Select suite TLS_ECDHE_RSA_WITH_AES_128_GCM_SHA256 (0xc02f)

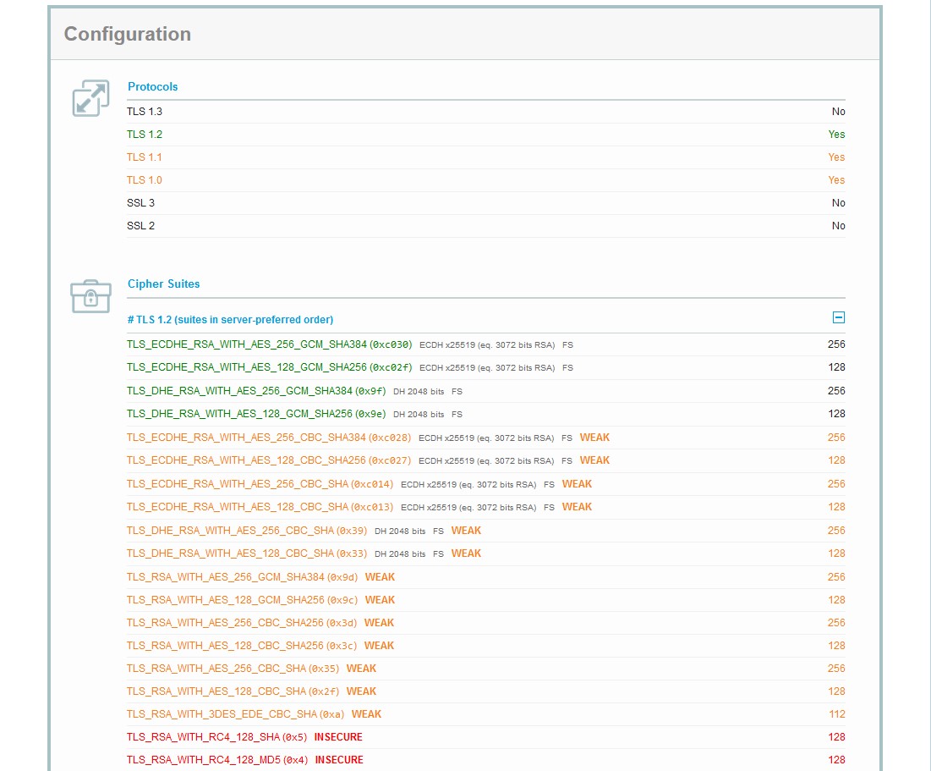[x=269, y=367]
